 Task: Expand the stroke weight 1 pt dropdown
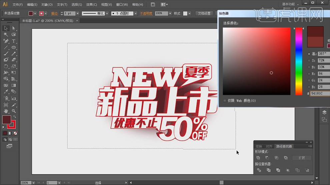pyautogui.click(x=78, y=14)
